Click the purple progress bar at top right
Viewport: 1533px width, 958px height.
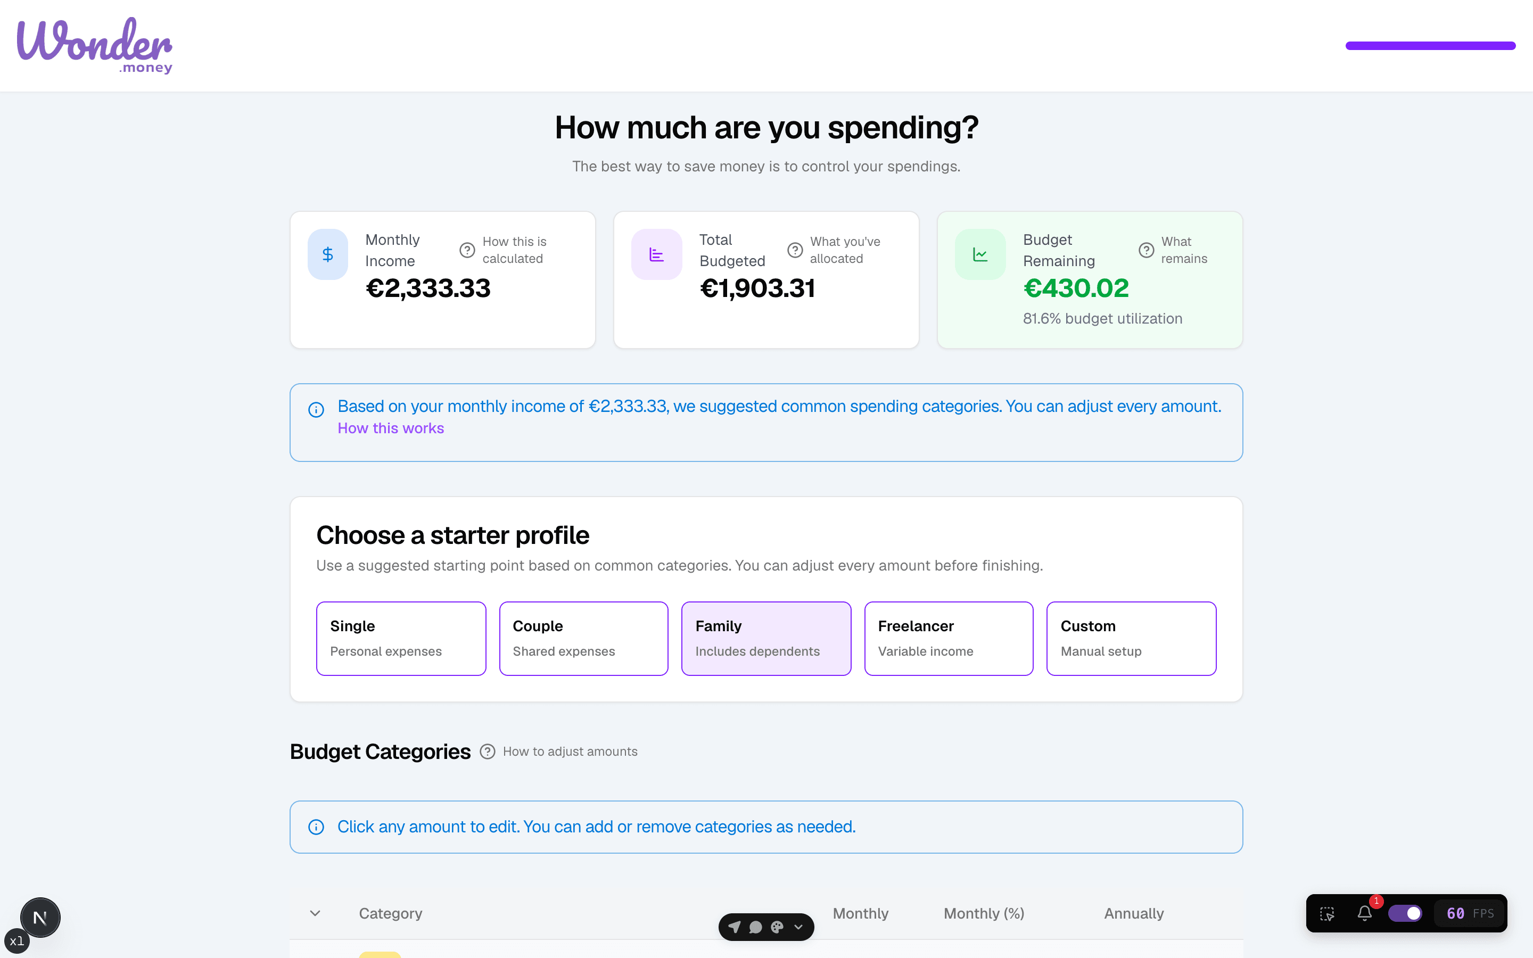[1430, 46]
